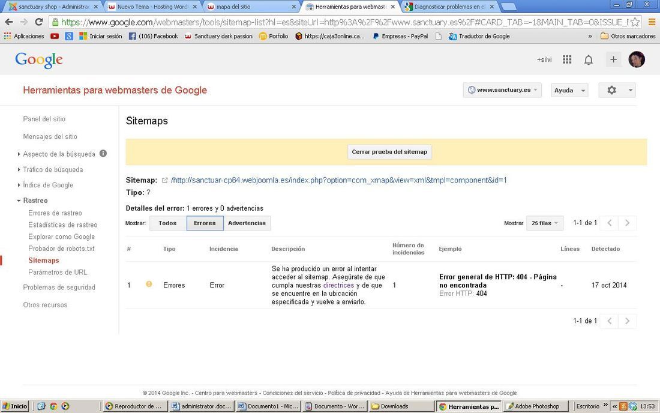Click the upper previous page arrow
This screenshot has width=660, height=413.
pyautogui.click(x=609, y=223)
